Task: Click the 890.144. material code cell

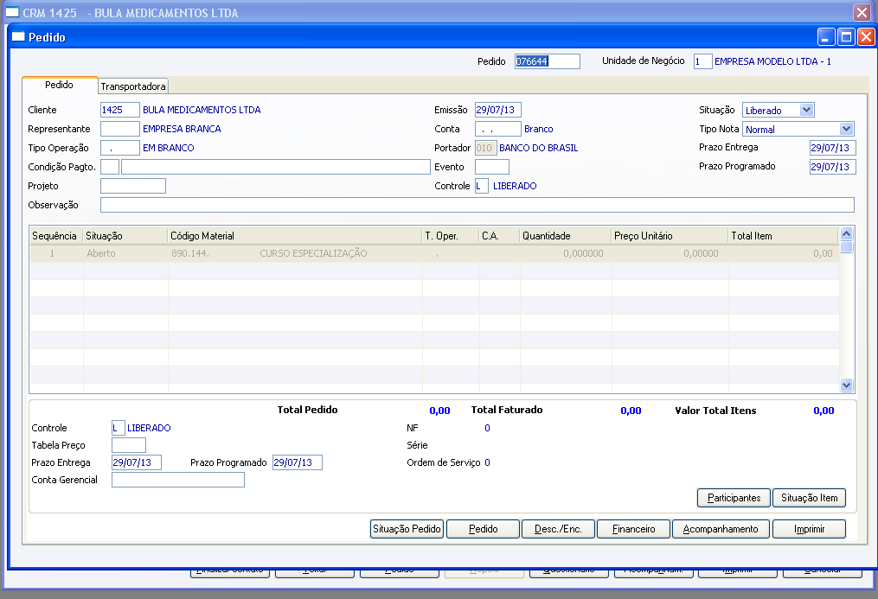Action: coord(189,253)
